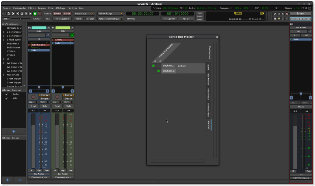The image size is (315, 186).
Task: Click the shuttle speed slider
Action: pyautogui.click(x=20, y=18)
